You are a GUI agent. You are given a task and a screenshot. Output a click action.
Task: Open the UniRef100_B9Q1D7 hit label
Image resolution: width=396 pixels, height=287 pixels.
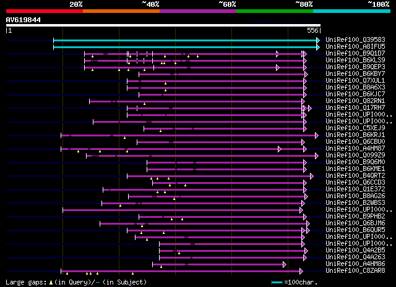pyautogui.click(x=355, y=54)
